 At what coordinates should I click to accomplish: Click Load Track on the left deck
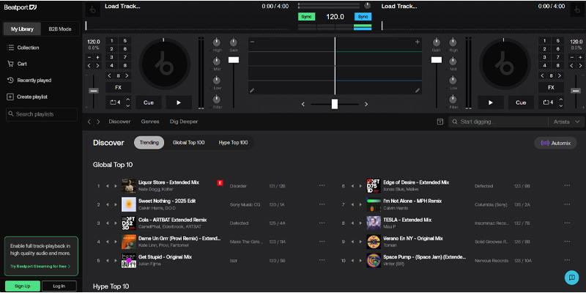pyautogui.click(x=122, y=6)
